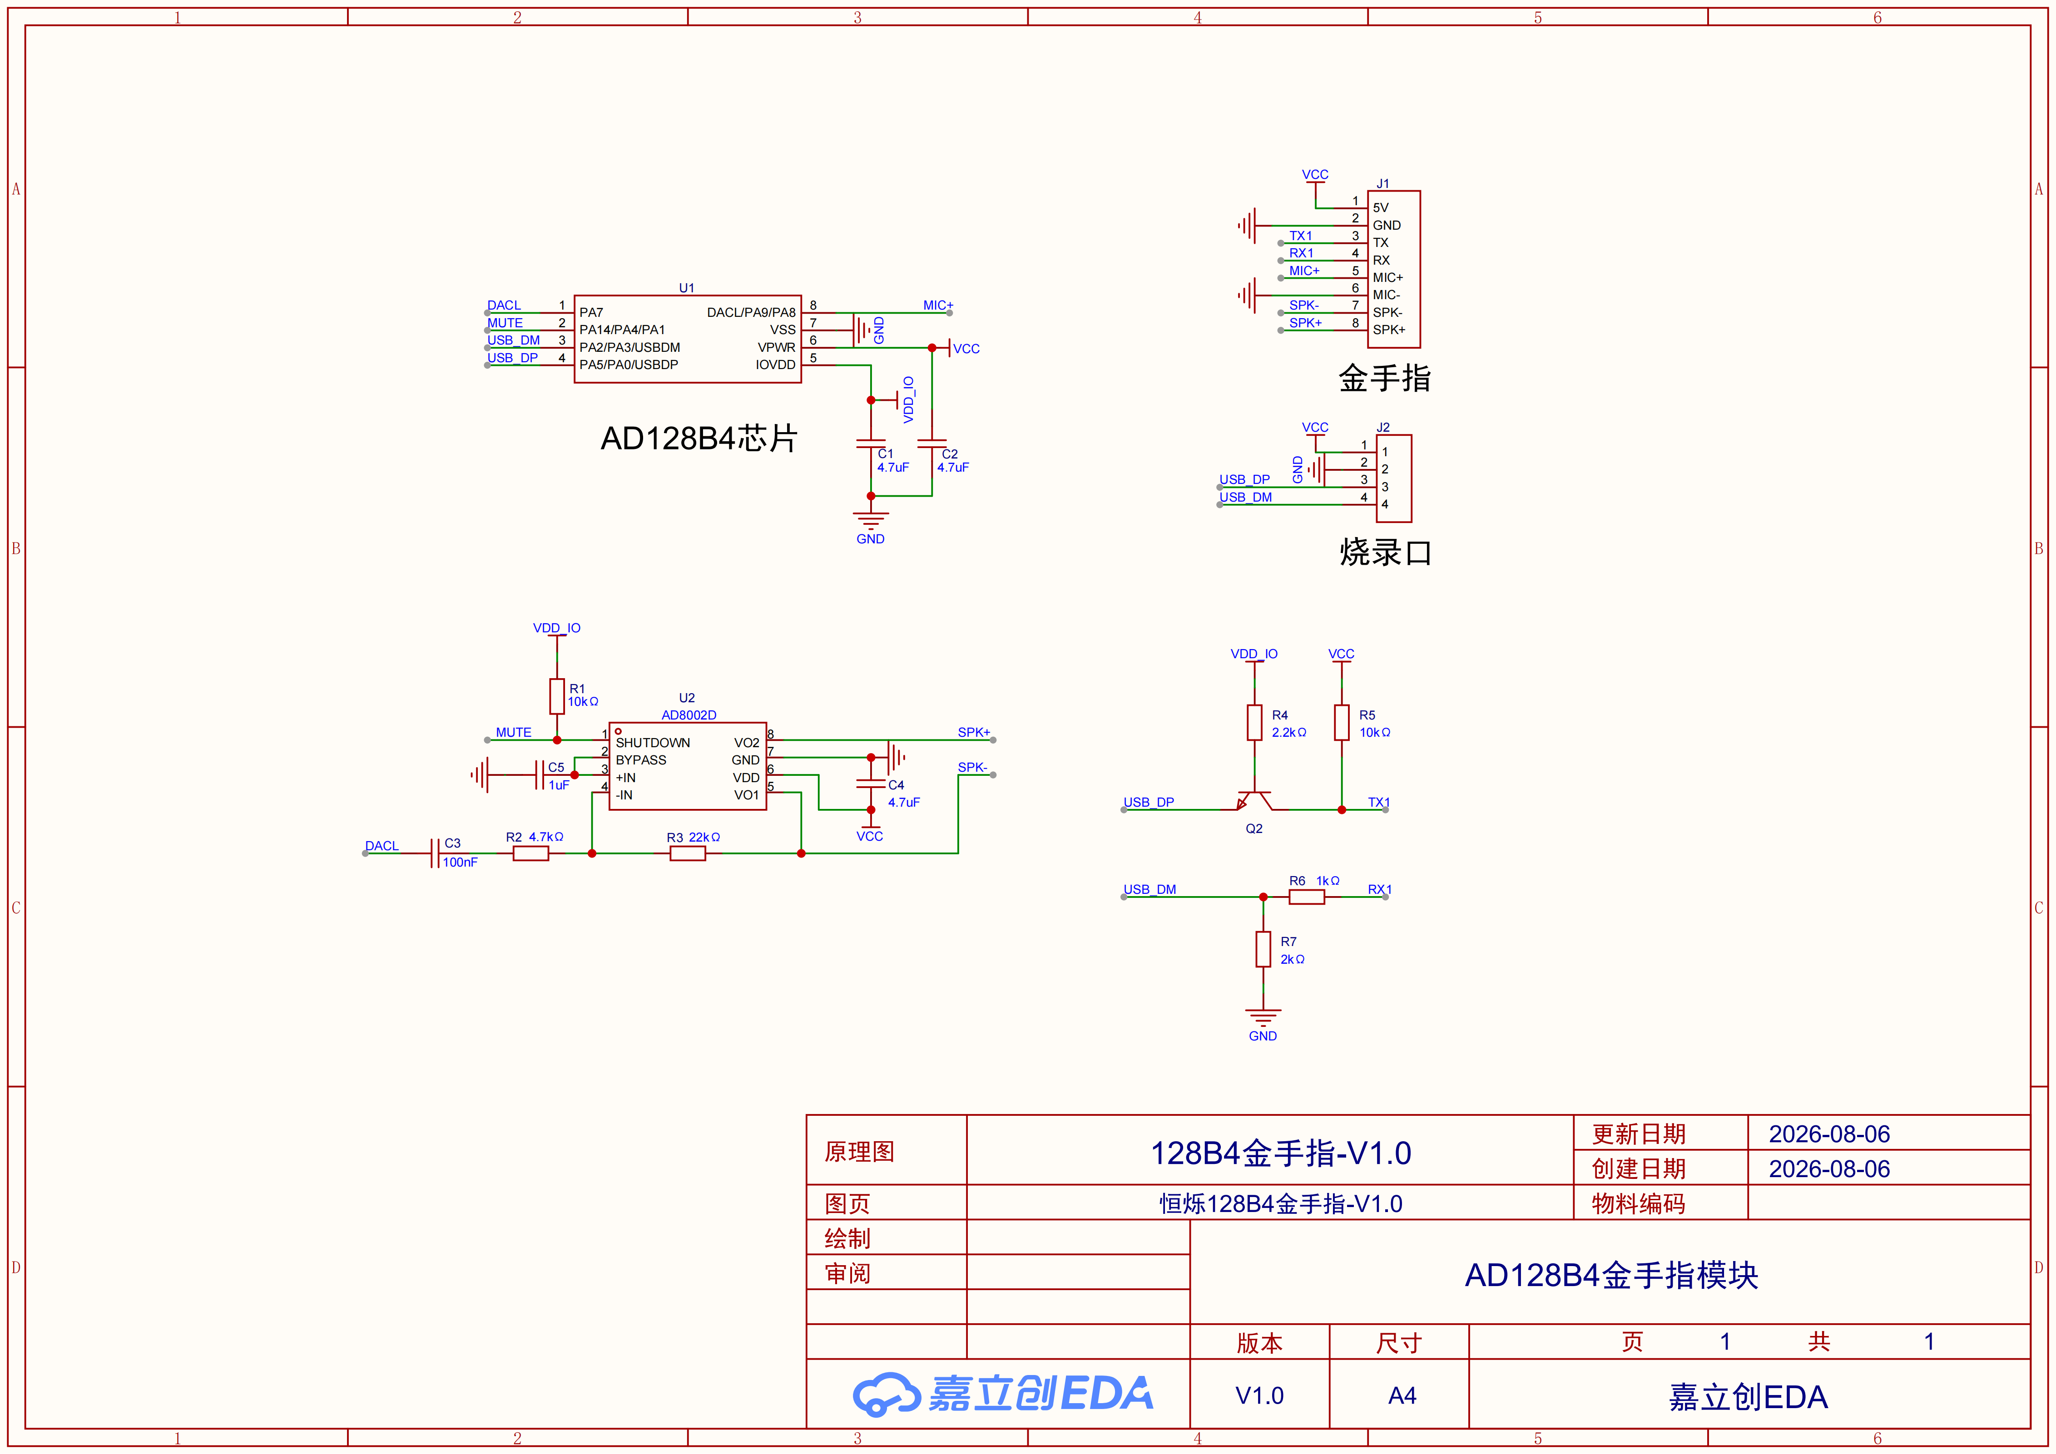Click the '审阅' row label

[847, 1273]
